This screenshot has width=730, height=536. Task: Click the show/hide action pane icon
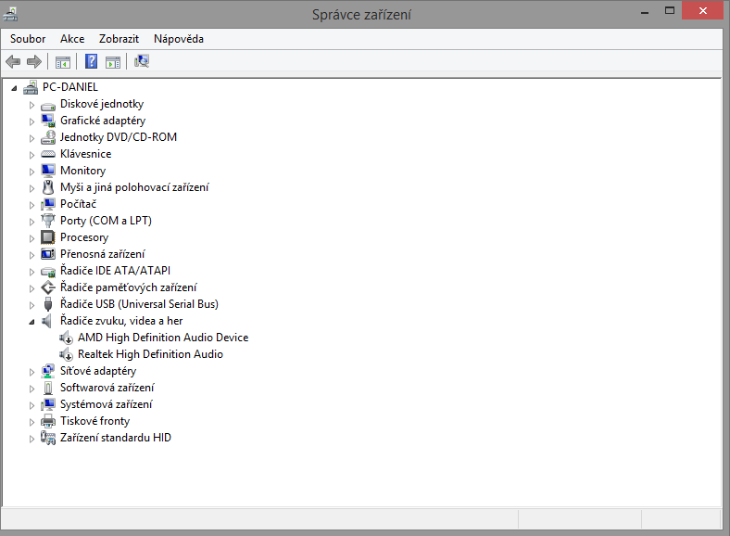click(x=113, y=62)
